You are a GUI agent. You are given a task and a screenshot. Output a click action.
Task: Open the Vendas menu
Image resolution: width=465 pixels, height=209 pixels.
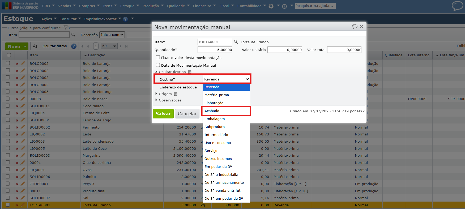pyautogui.click(x=67, y=6)
